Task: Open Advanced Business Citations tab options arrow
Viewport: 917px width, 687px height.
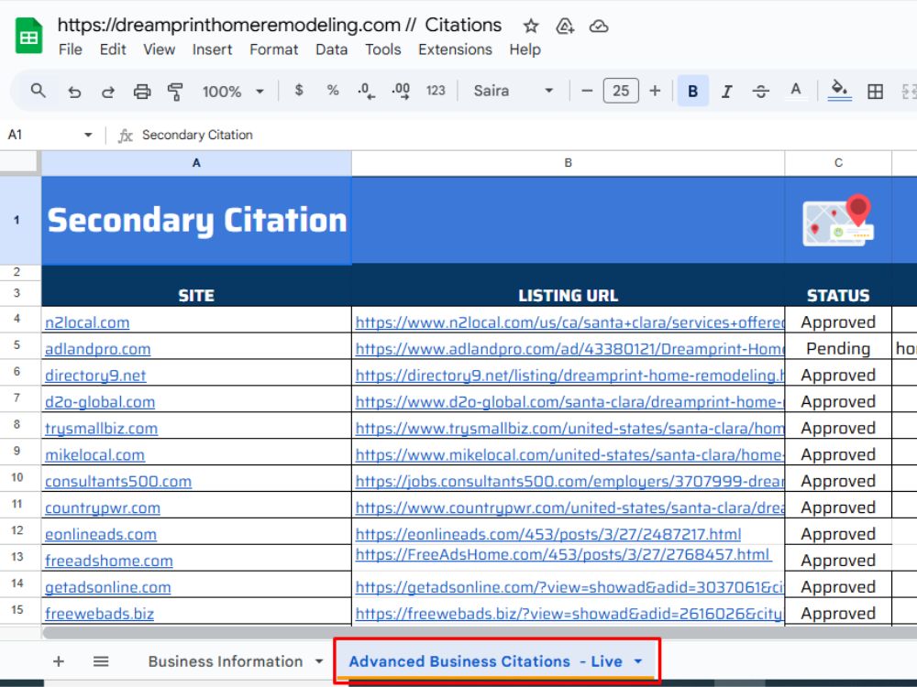Action: (x=638, y=661)
